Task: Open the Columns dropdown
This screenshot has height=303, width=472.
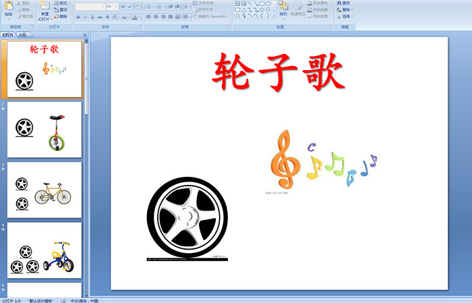Action: tap(186, 17)
